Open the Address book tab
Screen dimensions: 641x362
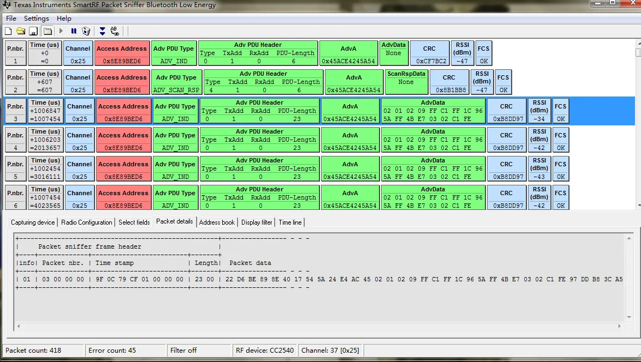217,222
